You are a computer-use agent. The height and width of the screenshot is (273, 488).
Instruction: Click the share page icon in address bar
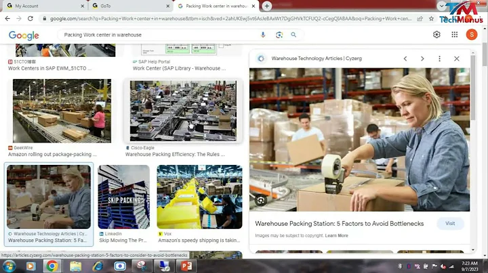pos(420,19)
